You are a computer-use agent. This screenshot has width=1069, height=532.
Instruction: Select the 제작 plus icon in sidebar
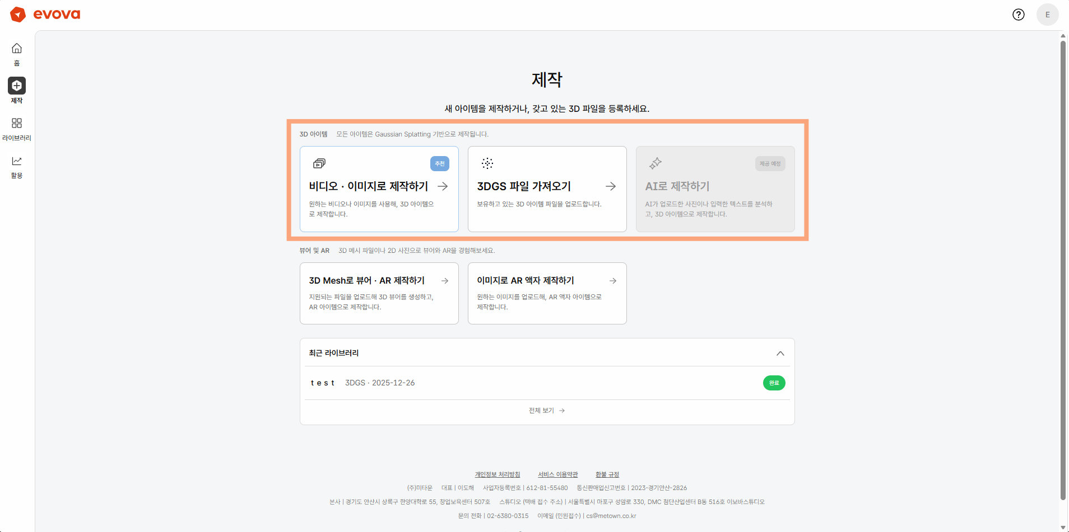[x=17, y=86]
